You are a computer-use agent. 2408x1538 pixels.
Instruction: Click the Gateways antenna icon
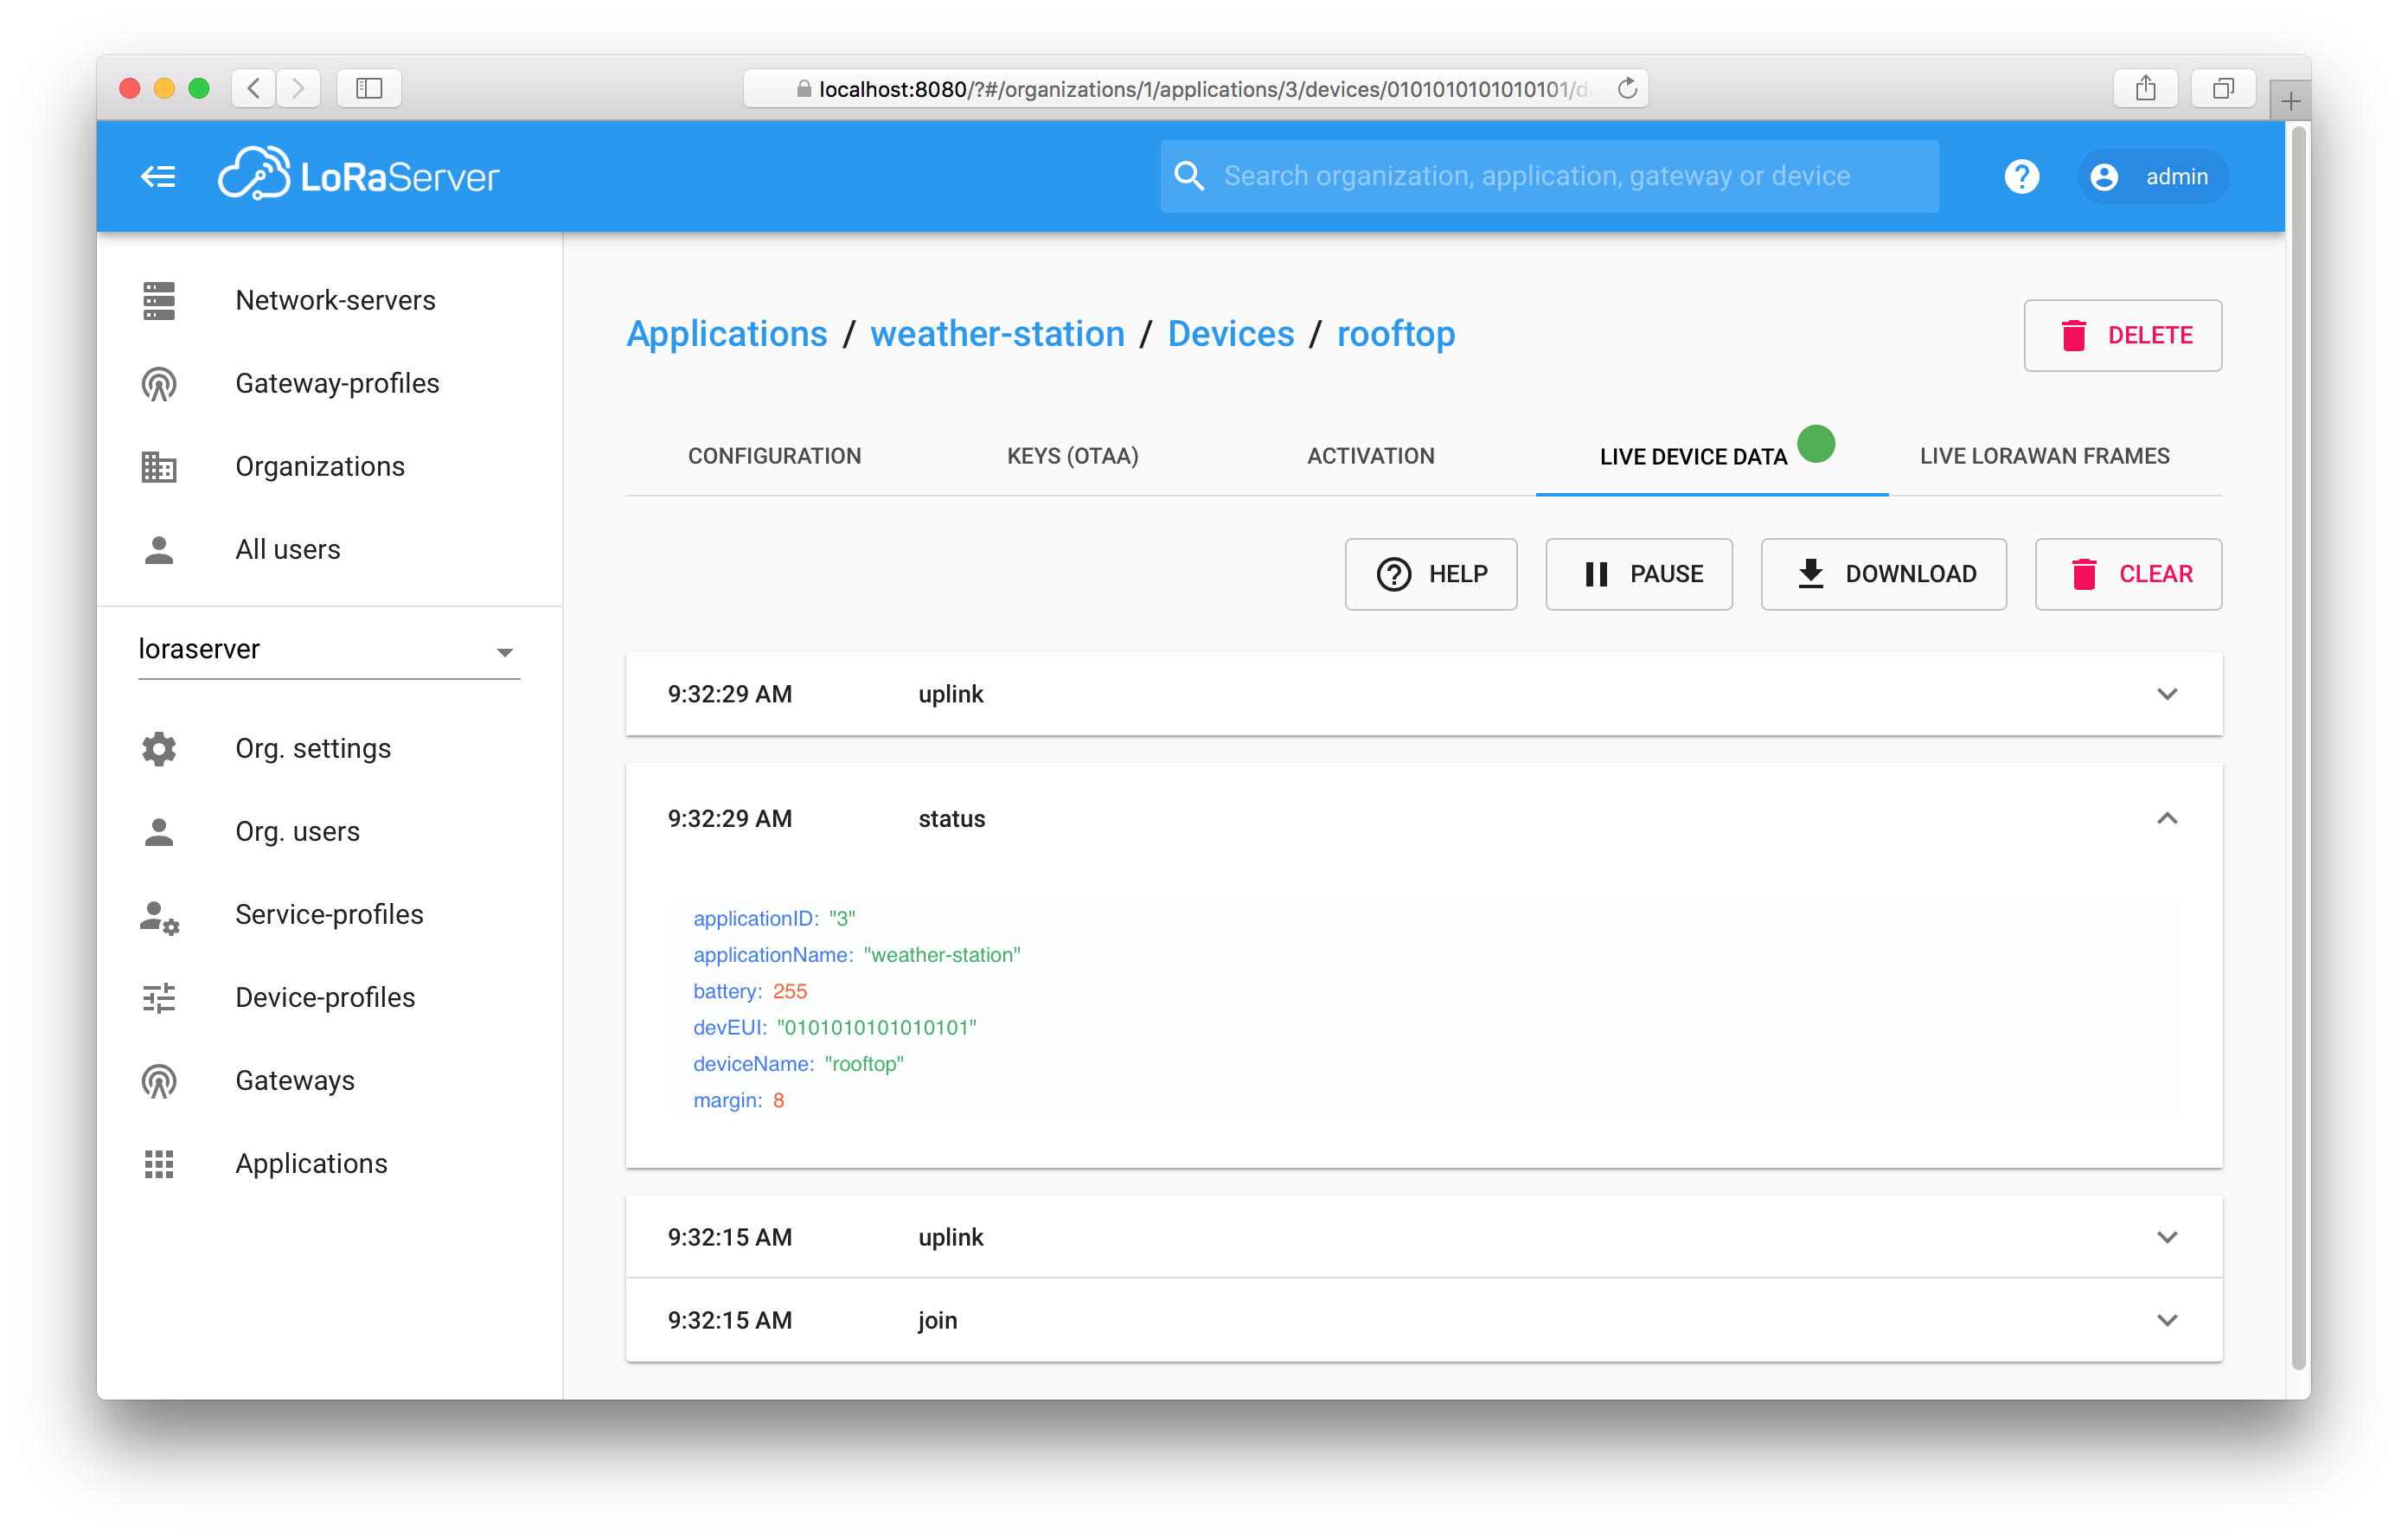[x=159, y=1081]
